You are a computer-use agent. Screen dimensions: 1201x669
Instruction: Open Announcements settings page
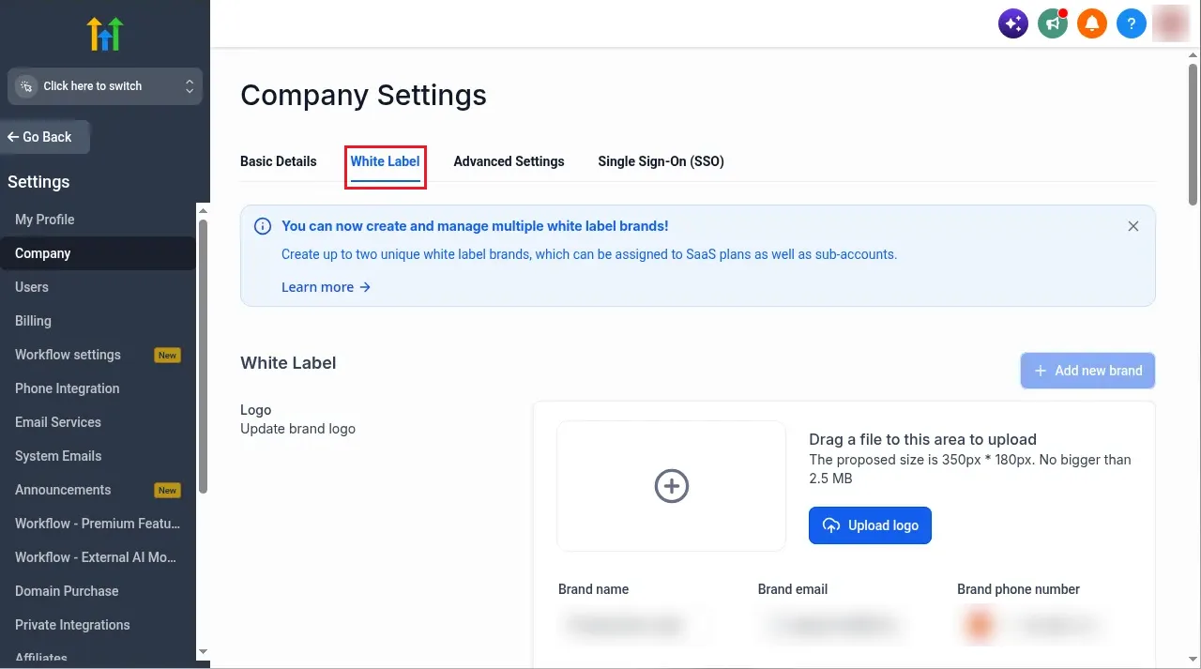(98, 490)
